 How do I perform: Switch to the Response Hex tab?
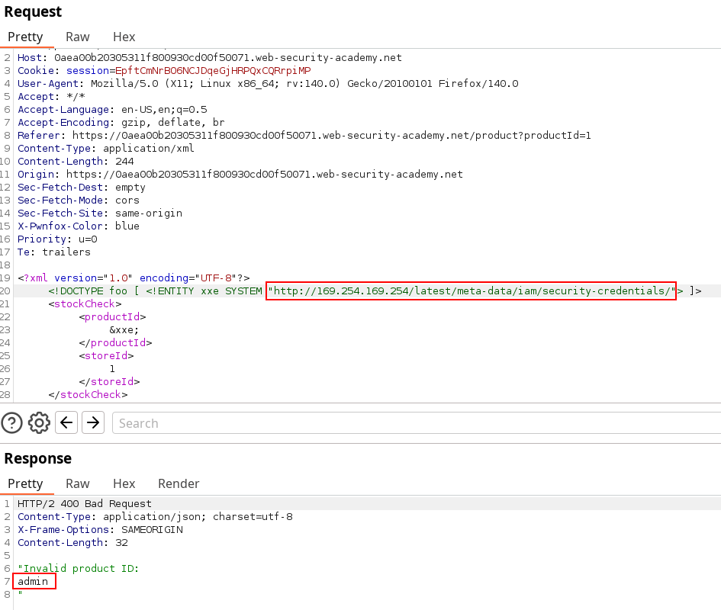(x=124, y=483)
